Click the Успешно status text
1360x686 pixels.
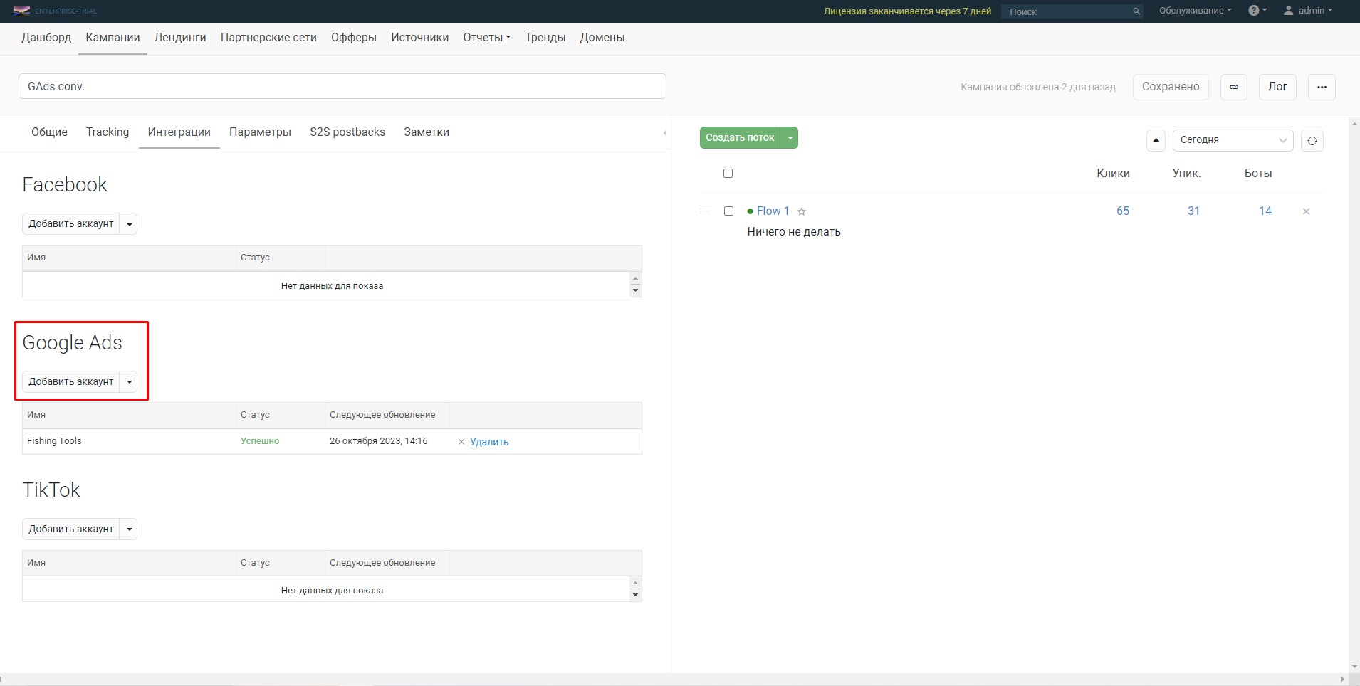(x=260, y=441)
